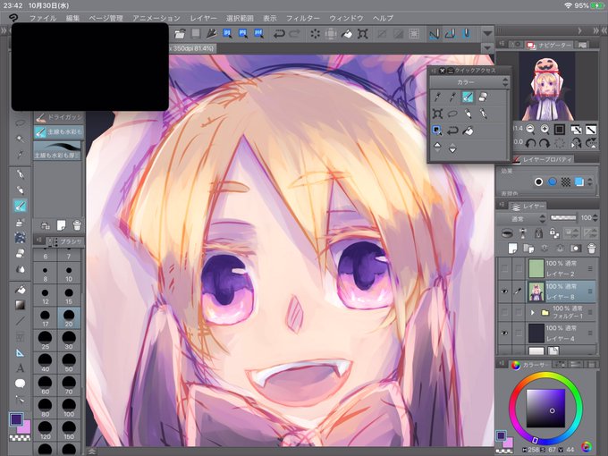This screenshot has height=456, width=608.
Task: Choose brush size 50
Action: (x=69, y=363)
